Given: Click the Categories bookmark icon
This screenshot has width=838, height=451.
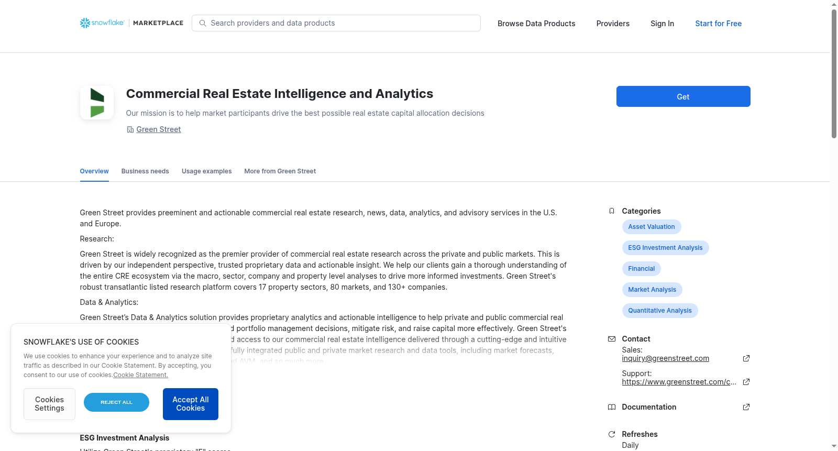Looking at the screenshot, I should (x=612, y=211).
